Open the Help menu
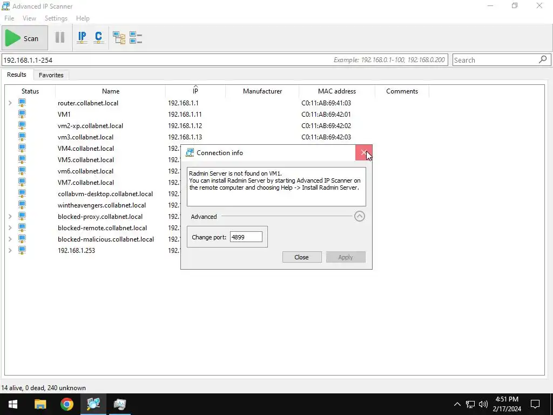The image size is (553, 415). click(x=83, y=18)
